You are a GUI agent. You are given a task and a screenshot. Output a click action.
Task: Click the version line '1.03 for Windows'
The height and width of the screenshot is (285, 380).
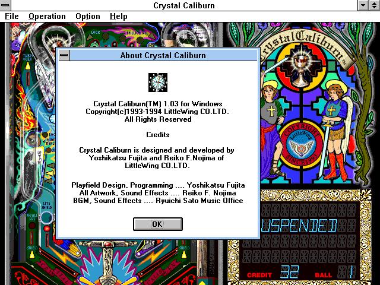click(158, 104)
